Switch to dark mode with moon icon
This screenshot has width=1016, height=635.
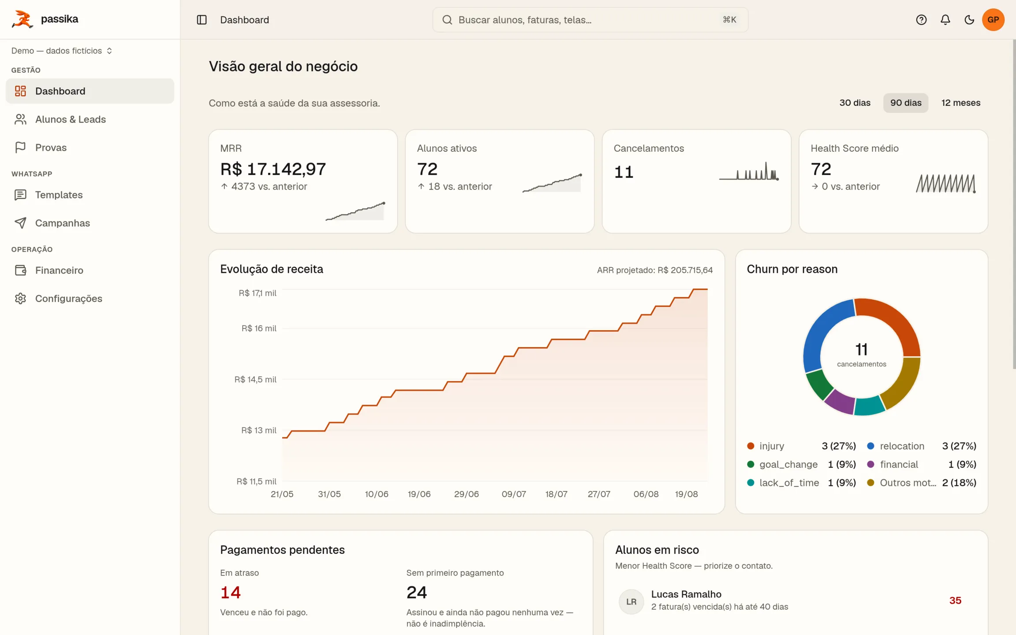969,20
